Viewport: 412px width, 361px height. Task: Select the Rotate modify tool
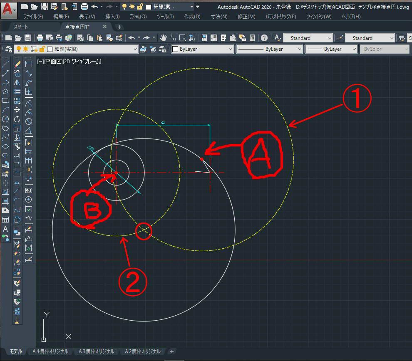click(17, 119)
